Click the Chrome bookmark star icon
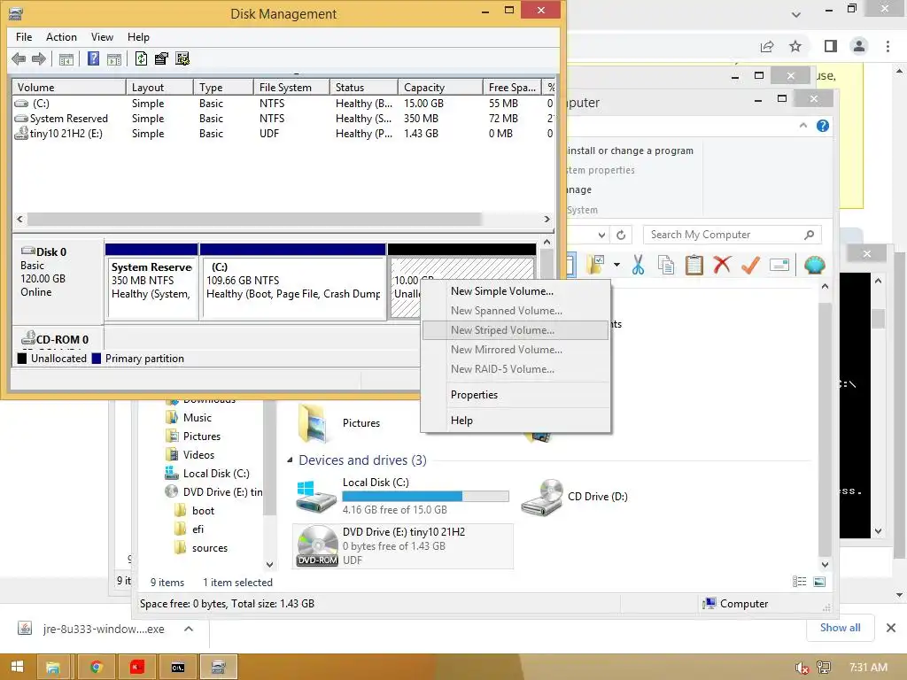Viewport: 907px width, 680px height. (x=795, y=46)
